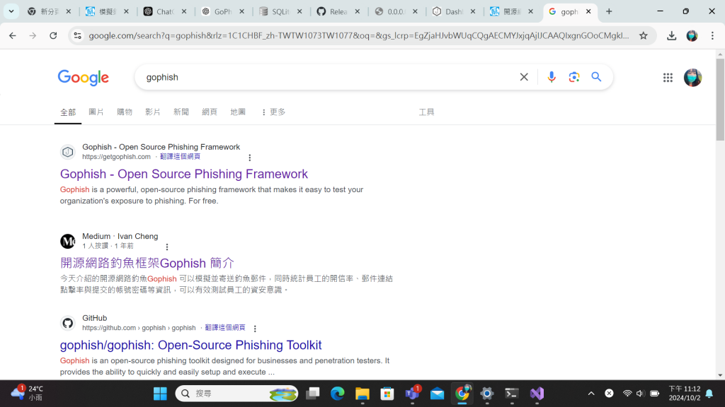
Task: Select the 新聞 results tab
Action: (x=181, y=112)
